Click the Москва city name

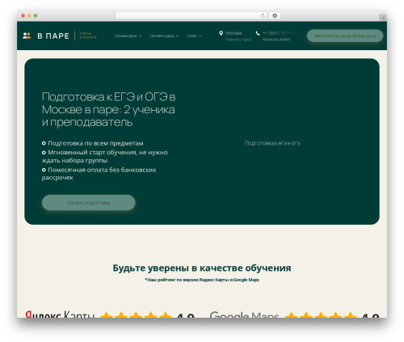pyautogui.click(x=234, y=33)
